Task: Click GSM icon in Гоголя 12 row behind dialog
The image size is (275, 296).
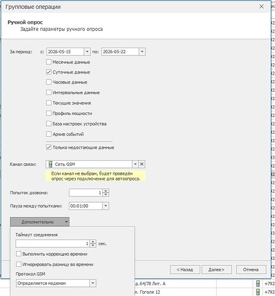Action: pyautogui.click(x=258, y=292)
